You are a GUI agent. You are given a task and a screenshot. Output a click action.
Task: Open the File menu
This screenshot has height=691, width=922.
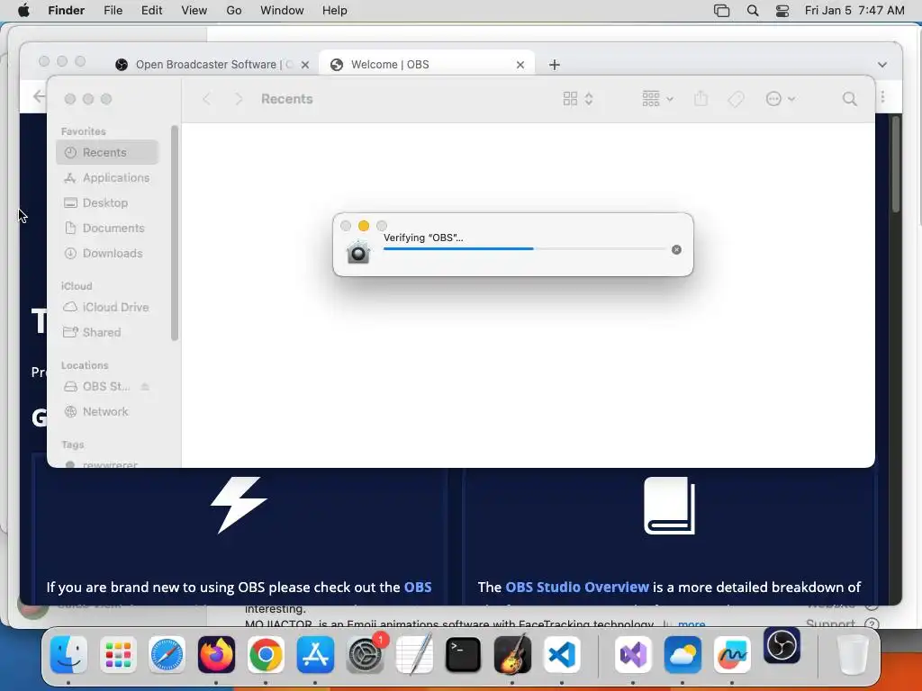click(113, 11)
